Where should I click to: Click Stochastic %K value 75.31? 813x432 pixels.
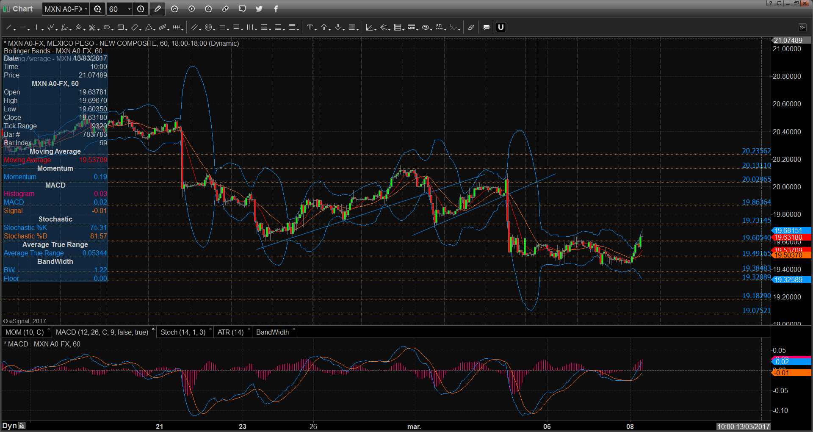pos(98,227)
